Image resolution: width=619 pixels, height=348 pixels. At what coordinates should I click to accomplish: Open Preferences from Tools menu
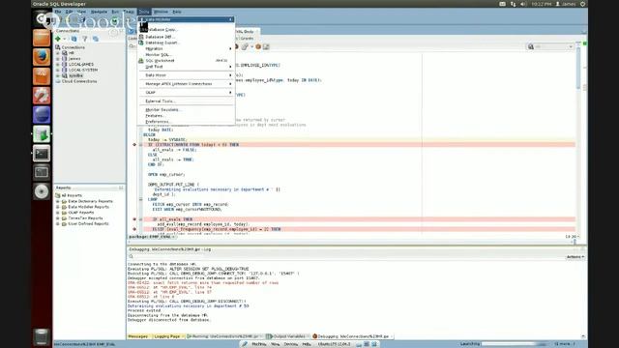[186, 122]
